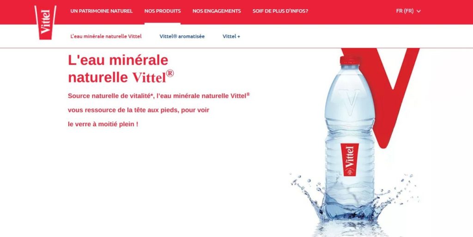Click the le verre à moitié plein line
This screenshot has height=237, width=473.
pyautogui.click(x=103, y=124)
